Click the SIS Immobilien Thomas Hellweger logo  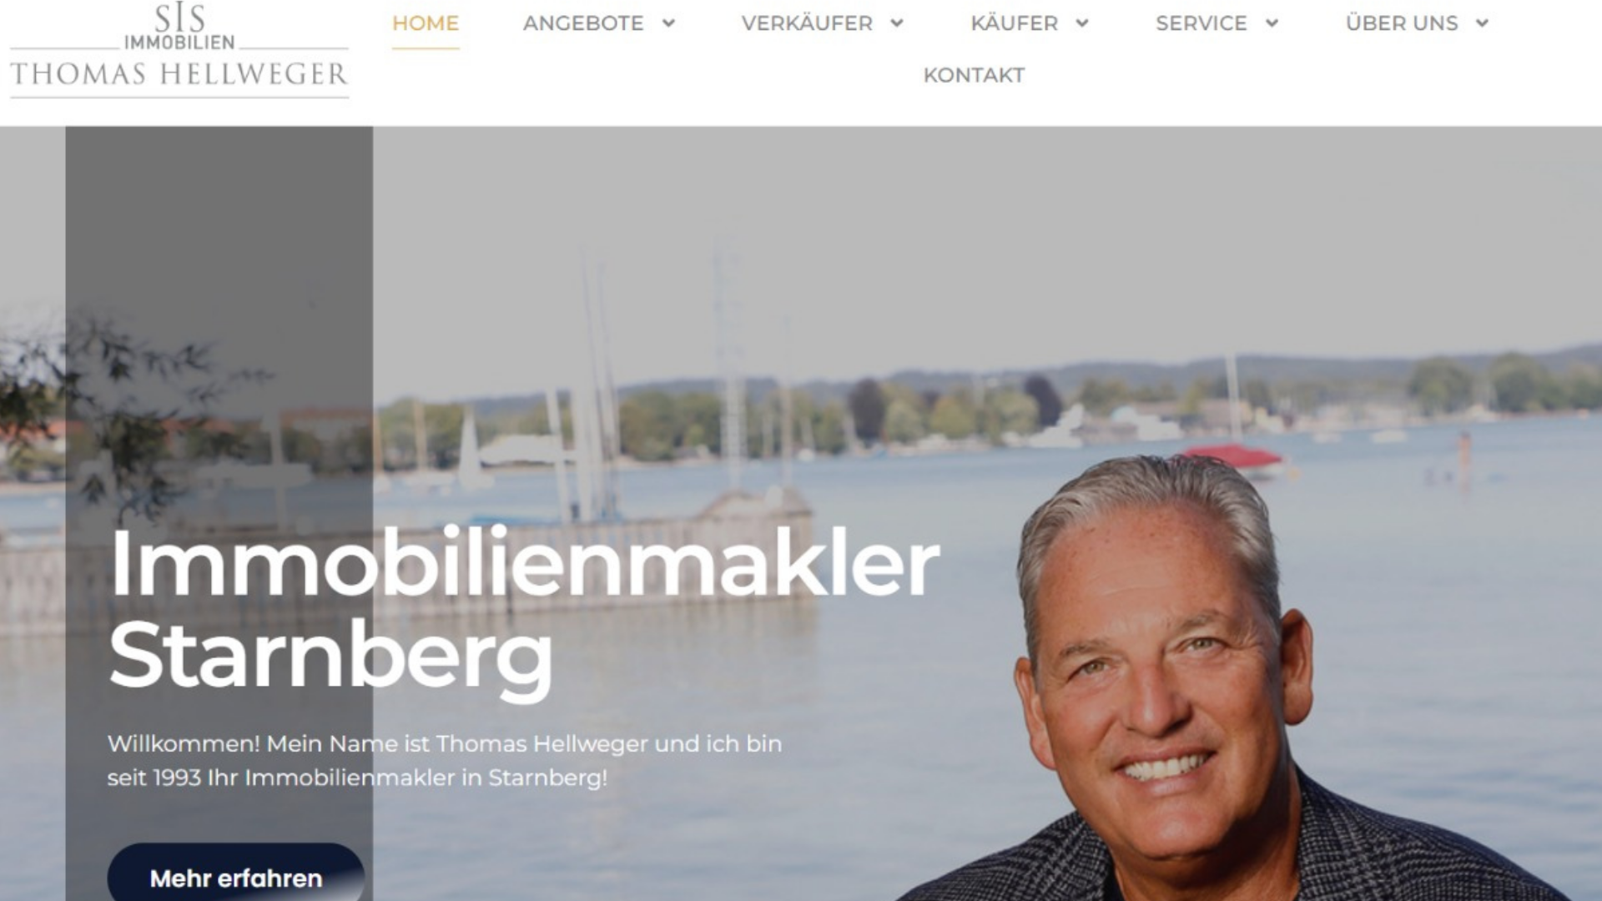coord(179,50)
